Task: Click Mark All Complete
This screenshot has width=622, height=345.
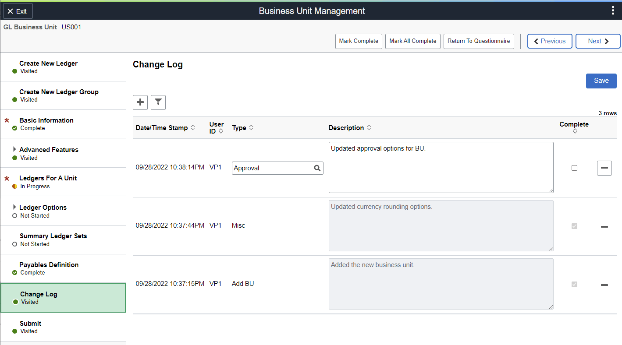Action: [413, 41]
